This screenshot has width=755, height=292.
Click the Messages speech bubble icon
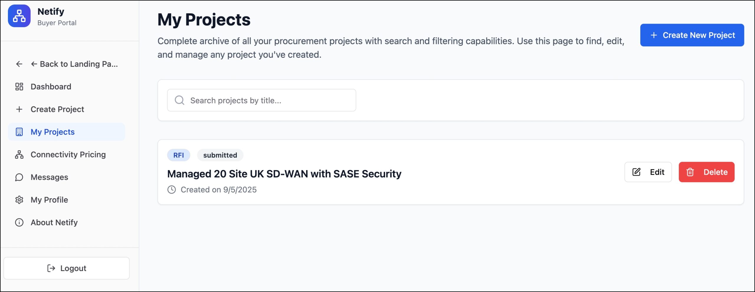pyautogui.click(x=19, y=177)
